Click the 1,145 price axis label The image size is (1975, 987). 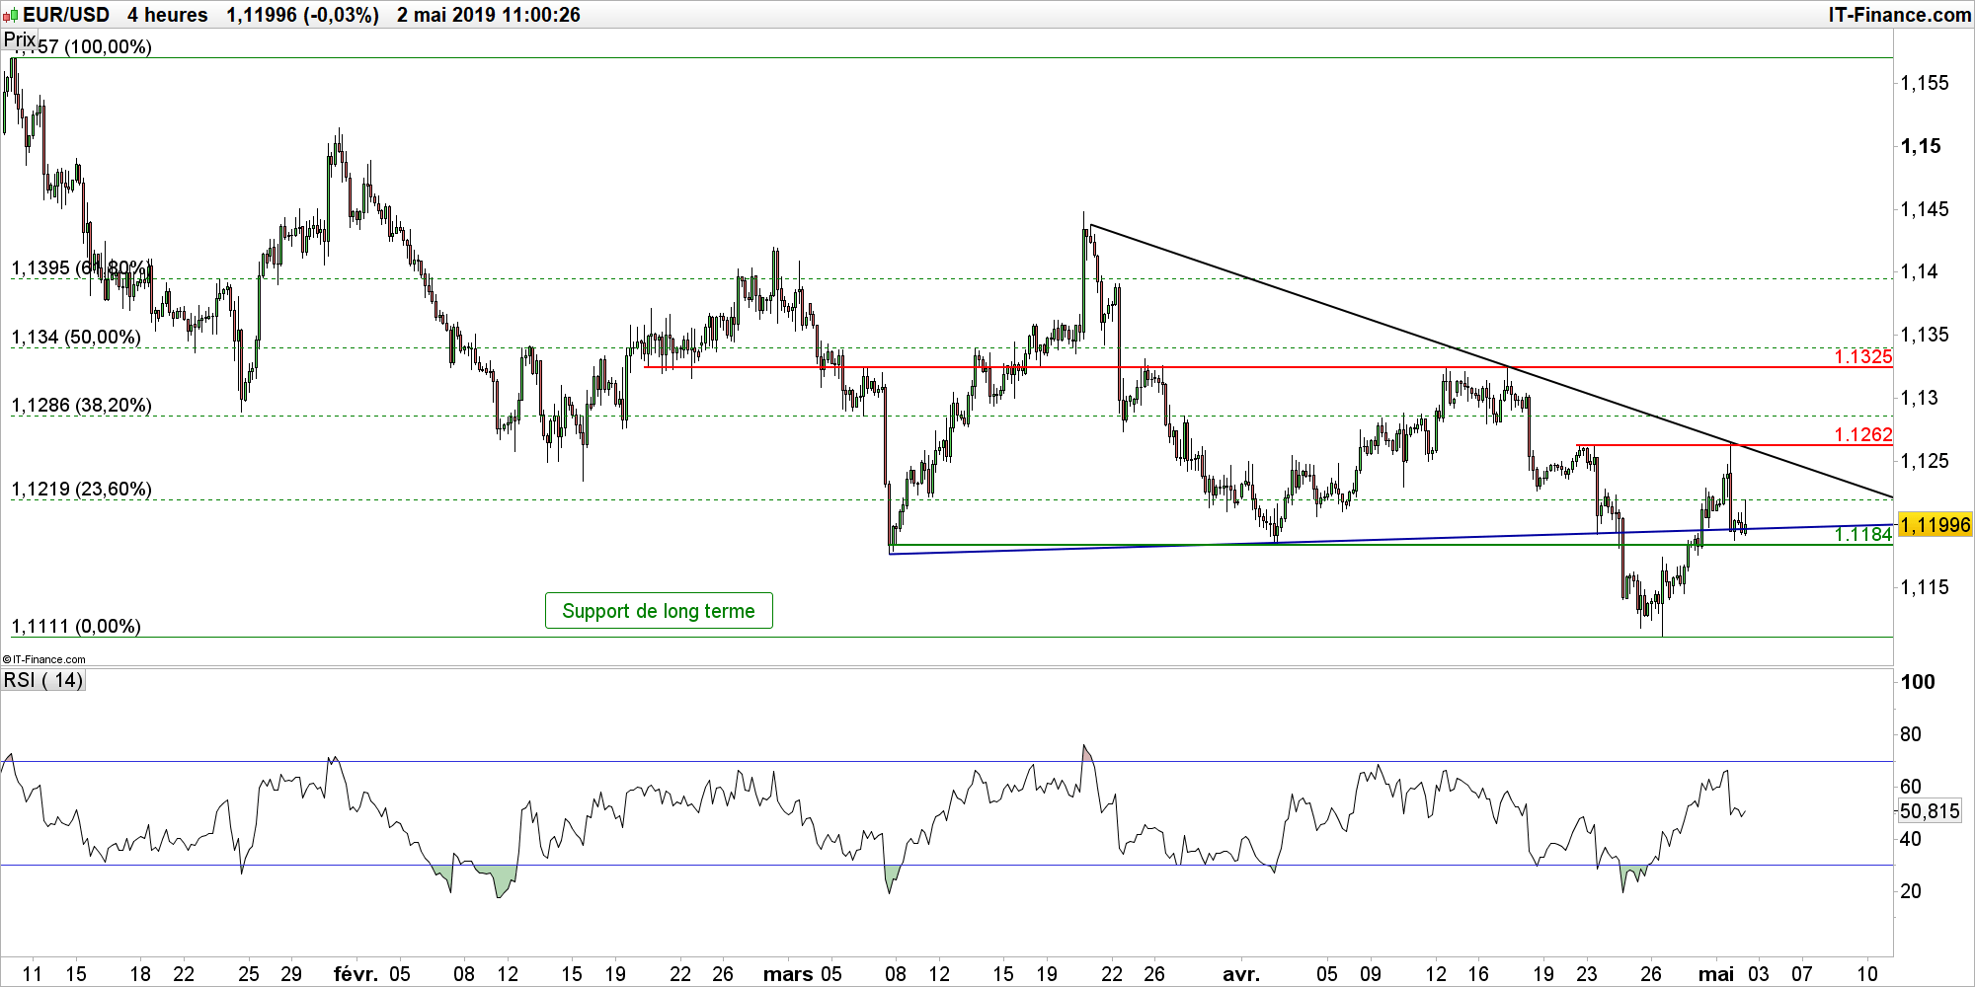tap(1925, 209)
